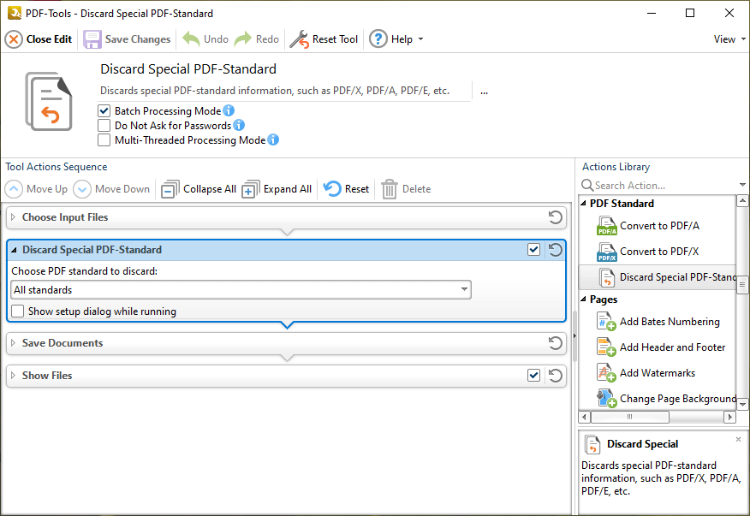Open the View menu
Viewport: 750px width, 516px height.
pos(729,39)
